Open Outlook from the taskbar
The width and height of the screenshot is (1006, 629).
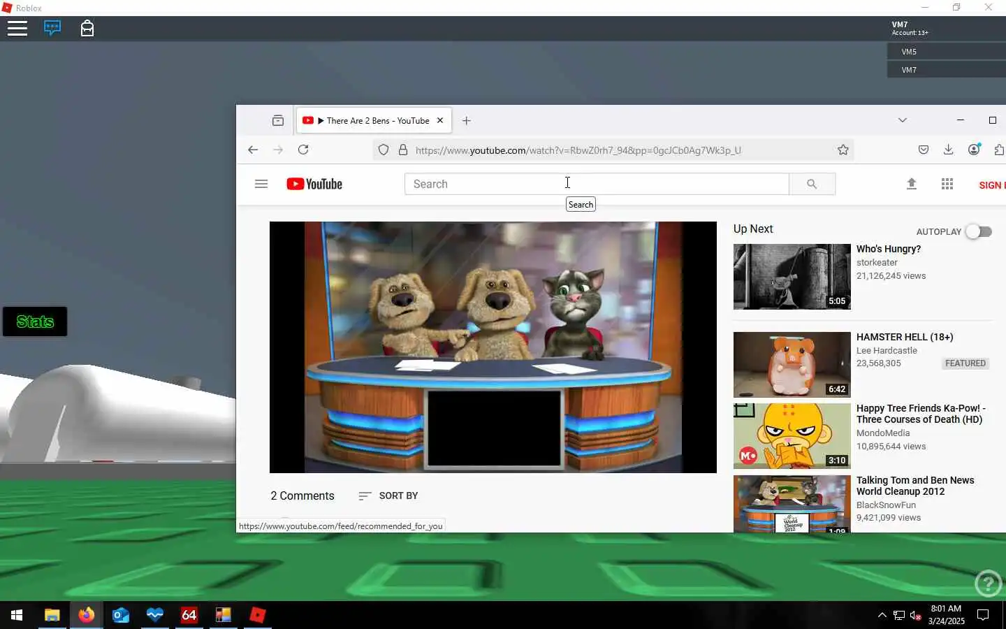tap(120, 615)
